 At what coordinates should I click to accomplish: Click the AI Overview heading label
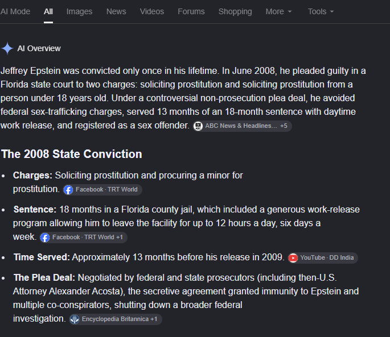(39, 48)
